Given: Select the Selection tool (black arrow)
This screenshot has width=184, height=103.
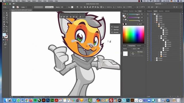Looking at the screenshot, I should (4, 13).
